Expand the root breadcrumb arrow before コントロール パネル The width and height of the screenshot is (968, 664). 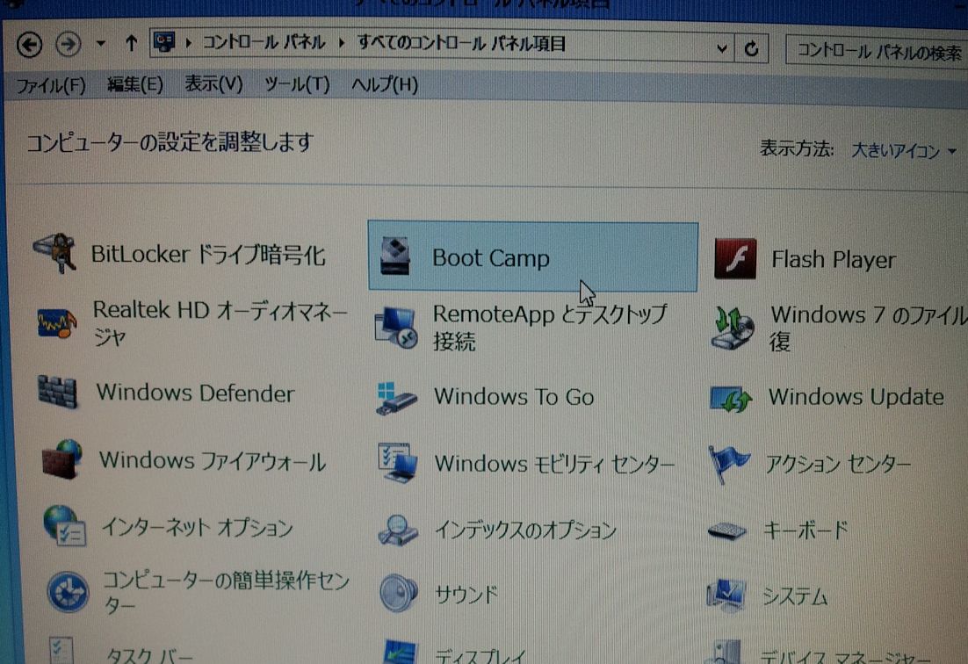pyautogui.click(x=188, y=42)
